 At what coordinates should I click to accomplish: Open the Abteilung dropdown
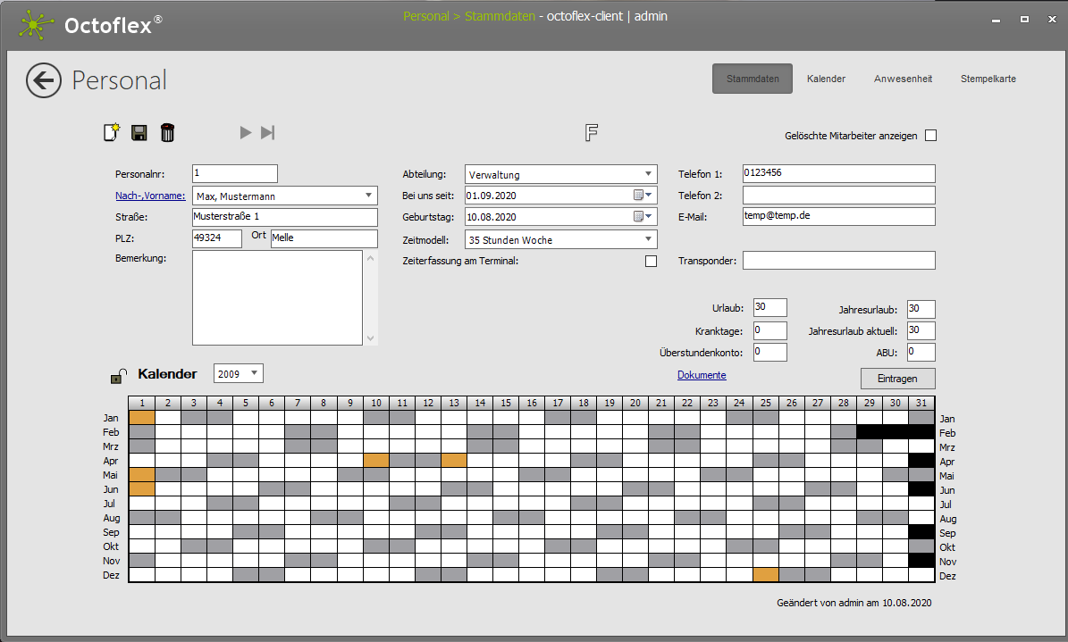[x=648, y=174]
